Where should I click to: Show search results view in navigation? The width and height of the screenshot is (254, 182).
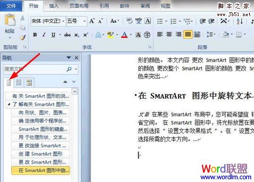click(x=29, y=82)
